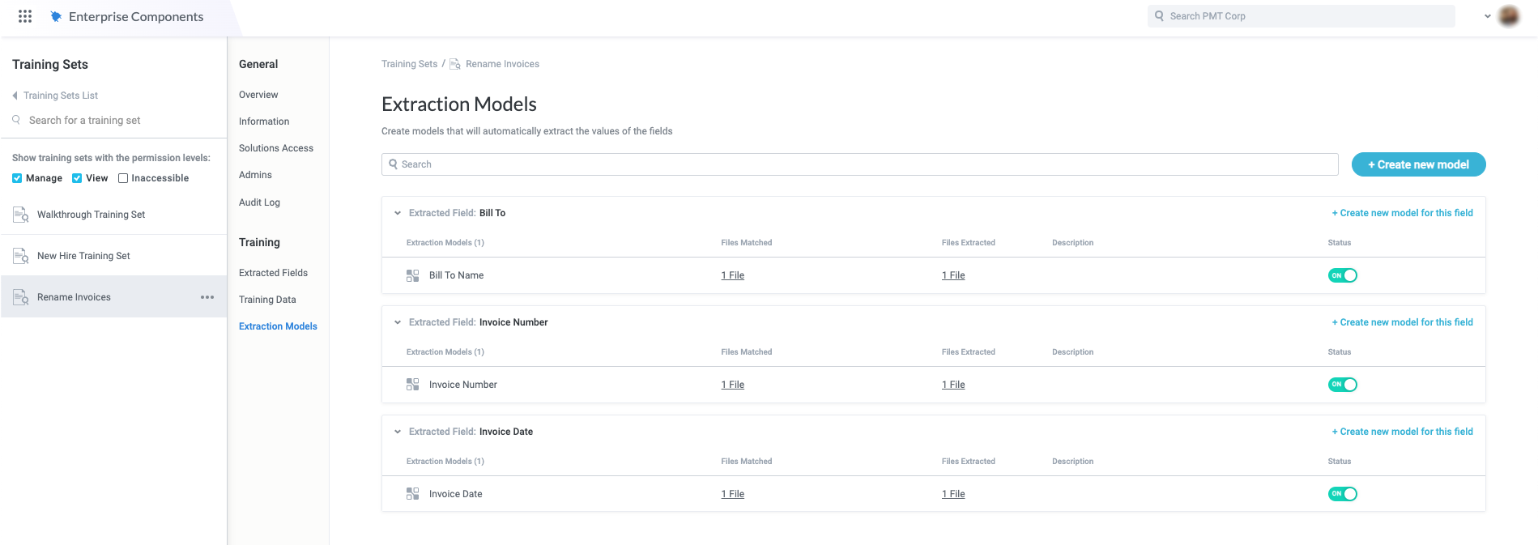Open the Rename Invoices more options menu
1538x545 pixels.
(x=207, y=297)
